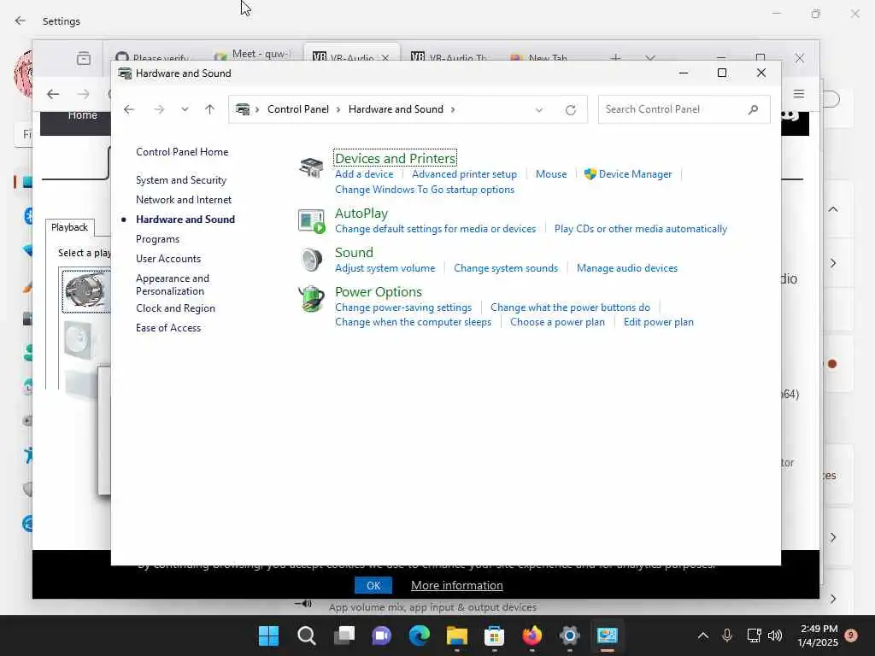Open Device Manager link
Screen dimensions: 875x656
click(635, 174)
